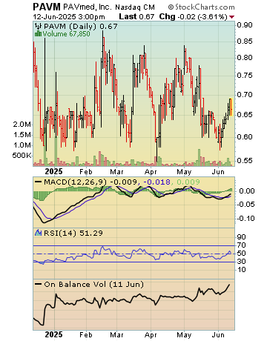The width and height of the screenshot is (267, 341).
Task: Click the StockCharts.com copyright watermark
Action: [201, 7]
